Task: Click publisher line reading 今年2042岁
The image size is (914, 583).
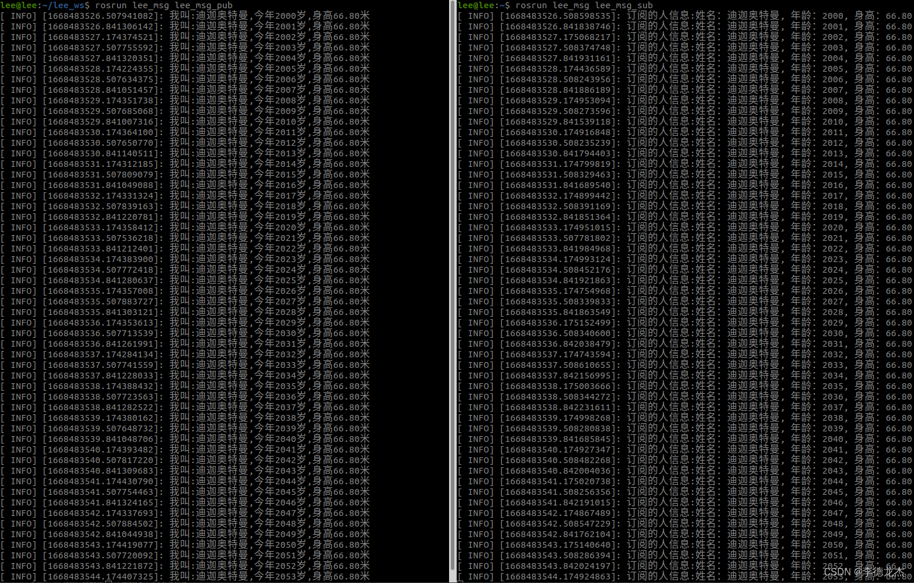Action: tap(185, 460)
